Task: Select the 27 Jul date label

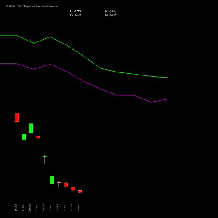Action: click(x=65, y=208)
